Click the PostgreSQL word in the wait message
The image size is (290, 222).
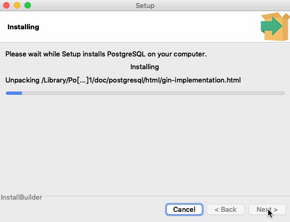click(x=126, y=54)
